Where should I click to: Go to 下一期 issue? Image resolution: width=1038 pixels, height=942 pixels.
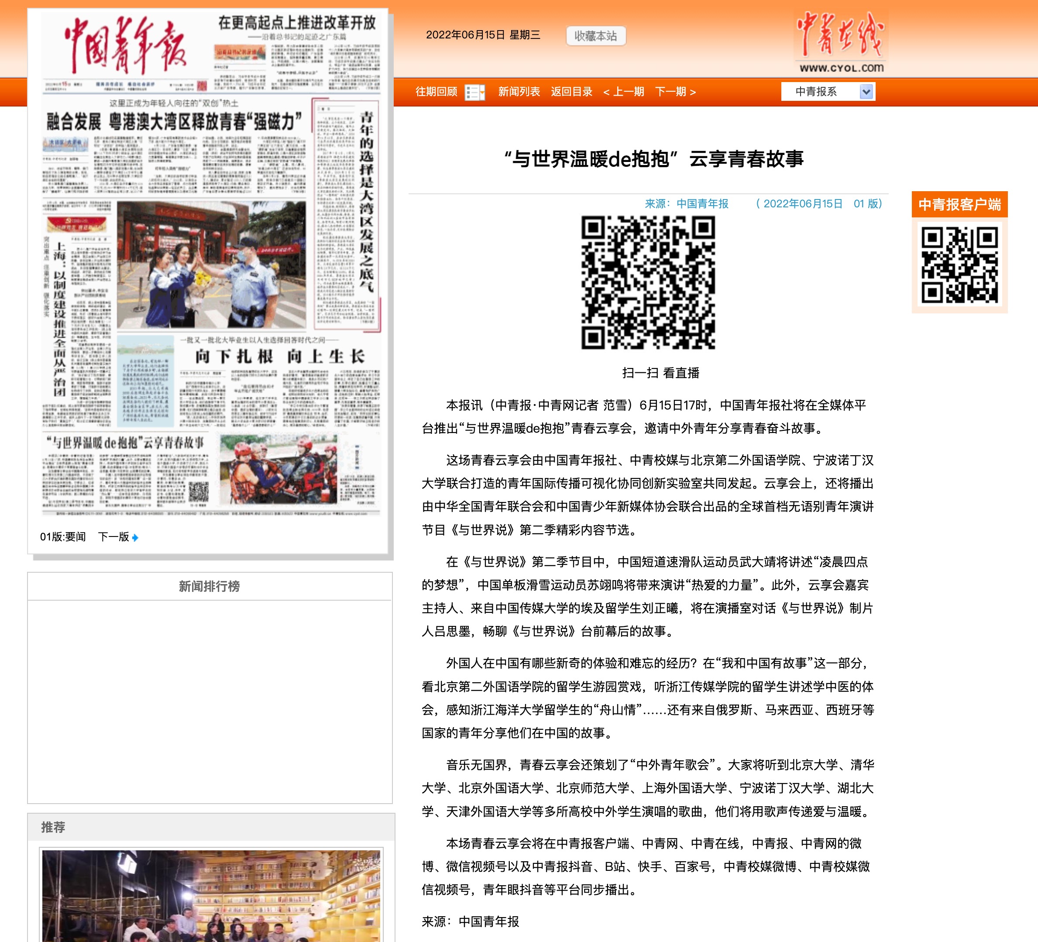(676, 92)
